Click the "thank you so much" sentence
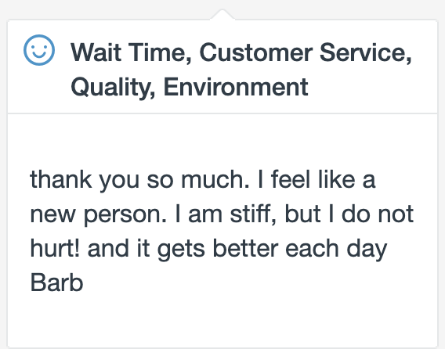Screen dimensions: 445x349 click(x=139, y=180)
